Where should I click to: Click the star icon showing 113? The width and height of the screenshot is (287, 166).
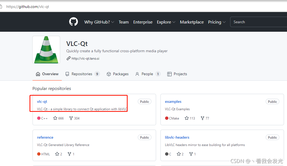pos(186,118)
